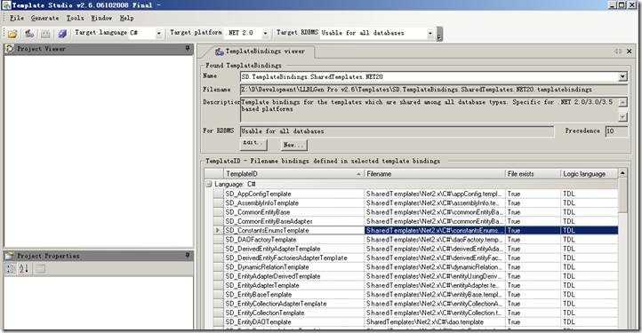Image resolution: width=642 pixels, height=333 pixels.
Task: Open the Tools menu
Action: point(75,18)
